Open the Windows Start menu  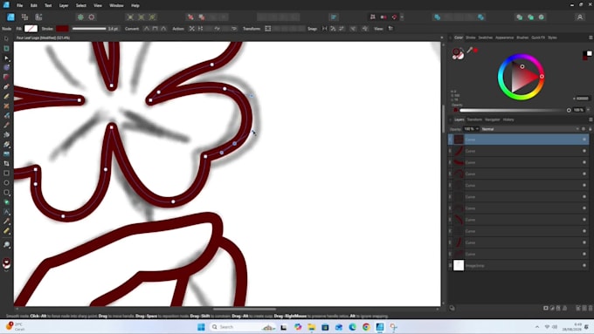201,327
